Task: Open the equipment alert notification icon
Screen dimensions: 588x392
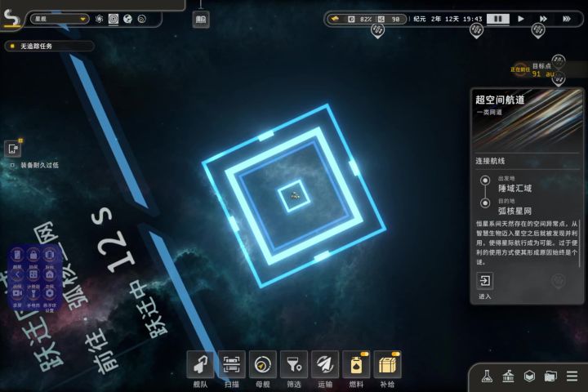Action: click(13, 149)
